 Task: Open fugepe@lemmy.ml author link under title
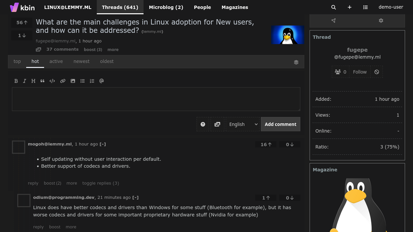(56, 41)
